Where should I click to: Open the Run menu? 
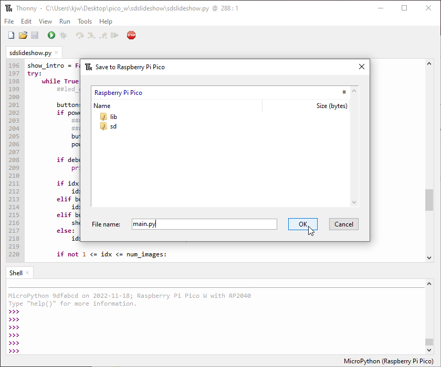coord(65,21)
